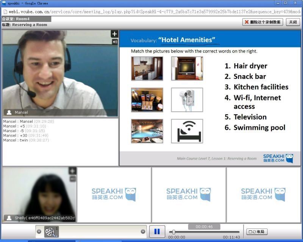Click the playback progress slider handle

point(173,232)
